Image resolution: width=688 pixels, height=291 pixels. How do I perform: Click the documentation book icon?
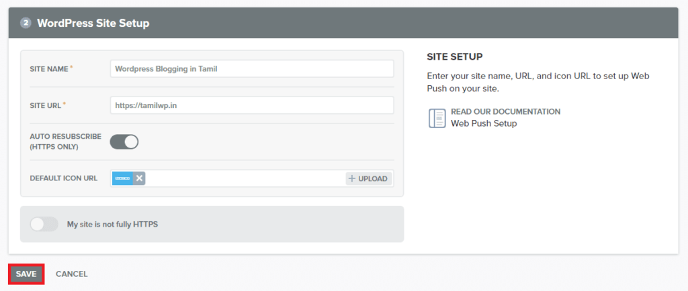pyautogui.click(x=437, y=118)
